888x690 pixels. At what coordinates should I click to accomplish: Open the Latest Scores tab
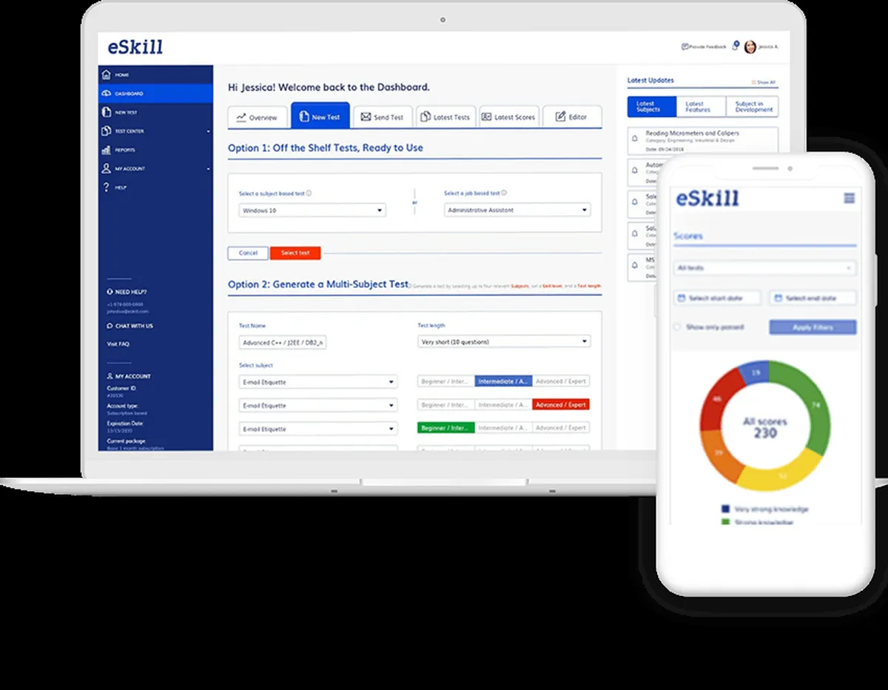point(508,117)
